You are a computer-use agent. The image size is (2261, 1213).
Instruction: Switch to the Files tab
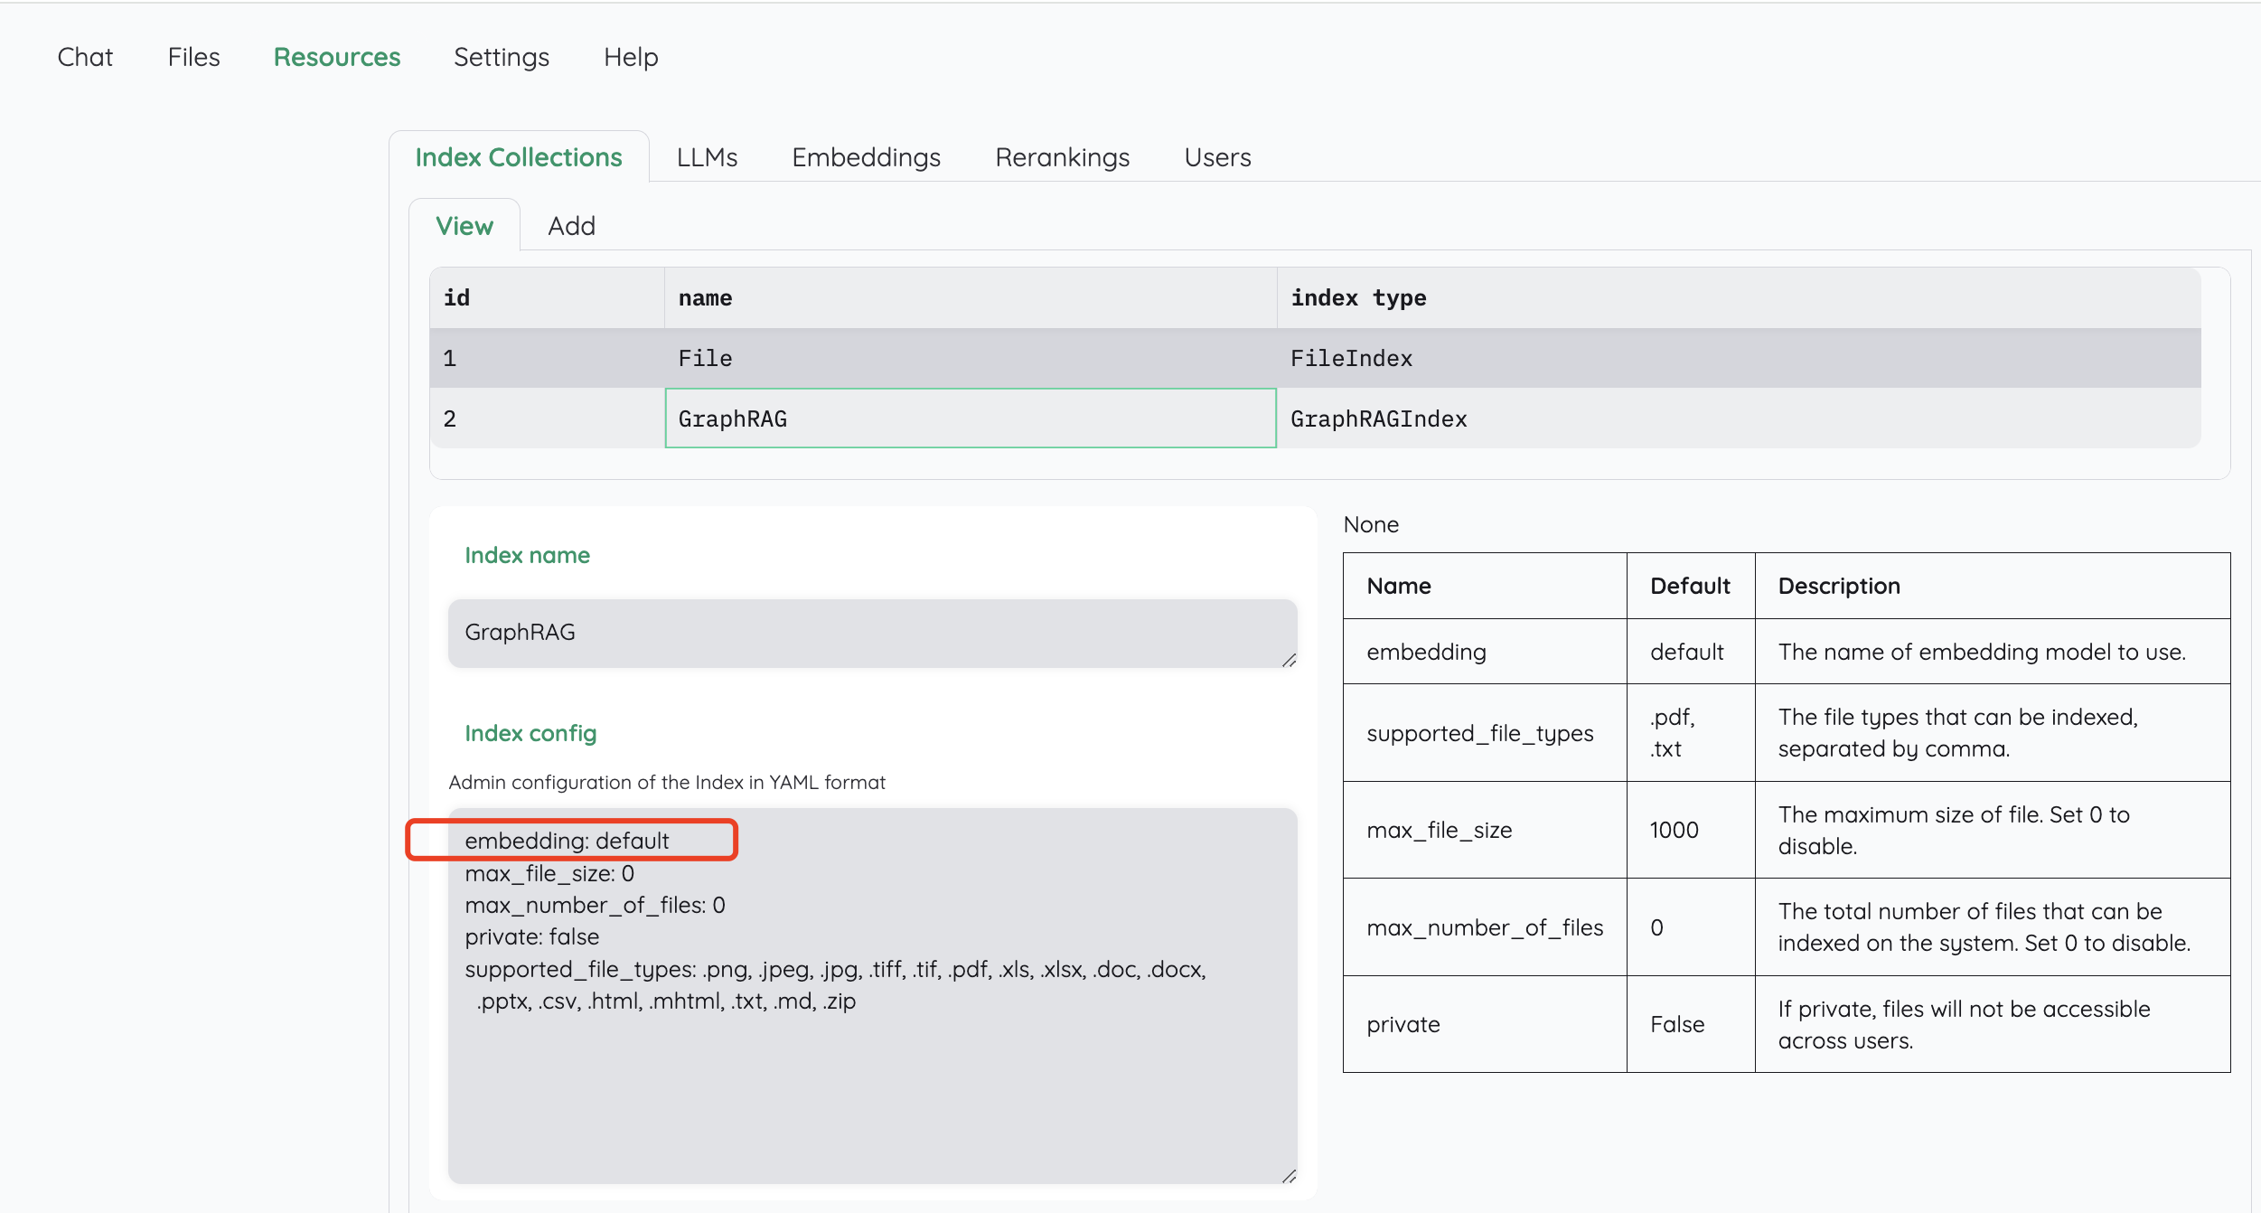[193, 57]
